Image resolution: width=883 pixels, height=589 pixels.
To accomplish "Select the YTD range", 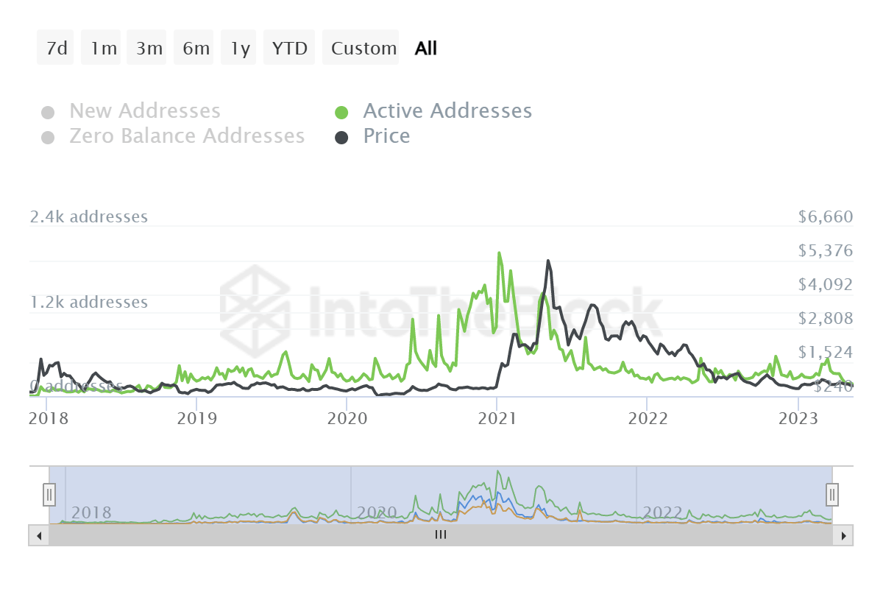I will pos(288,47).
